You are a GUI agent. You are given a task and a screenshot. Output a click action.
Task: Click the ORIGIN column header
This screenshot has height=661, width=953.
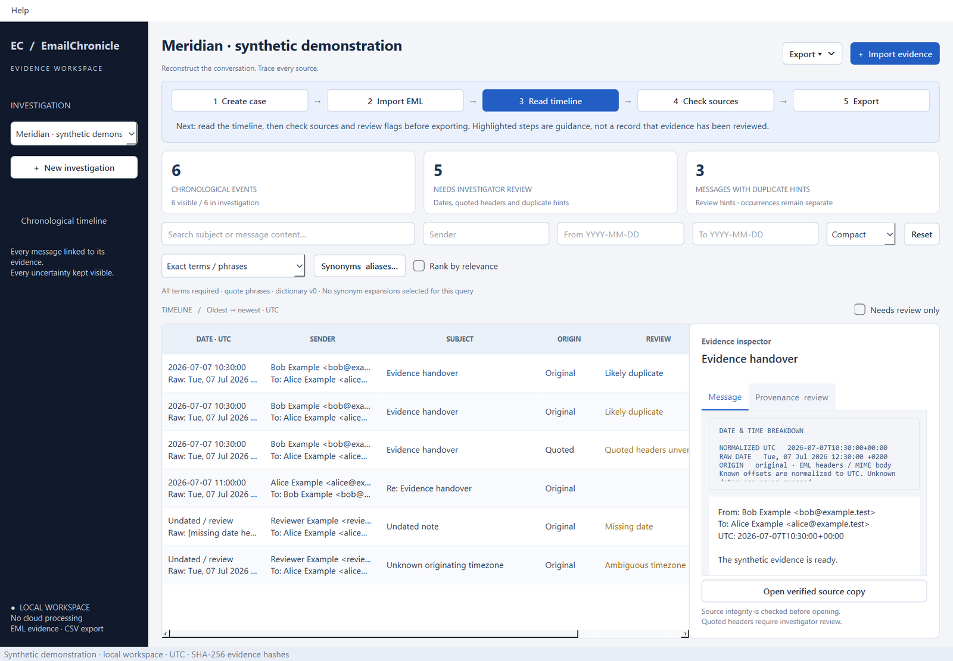(569, 339)
